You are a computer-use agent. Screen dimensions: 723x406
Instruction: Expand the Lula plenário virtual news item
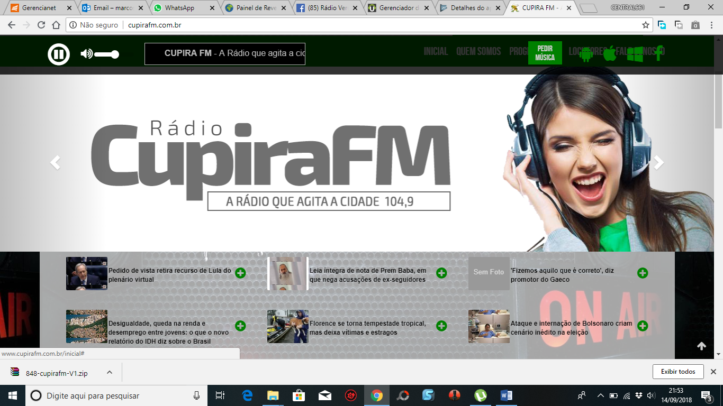point(240,273)
